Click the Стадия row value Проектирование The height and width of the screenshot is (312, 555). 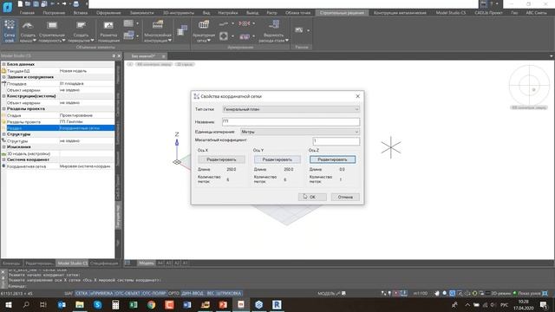pos(75,115)
